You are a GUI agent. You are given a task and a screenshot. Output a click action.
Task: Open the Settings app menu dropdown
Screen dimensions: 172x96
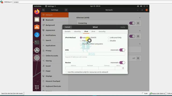coord(50,6)
